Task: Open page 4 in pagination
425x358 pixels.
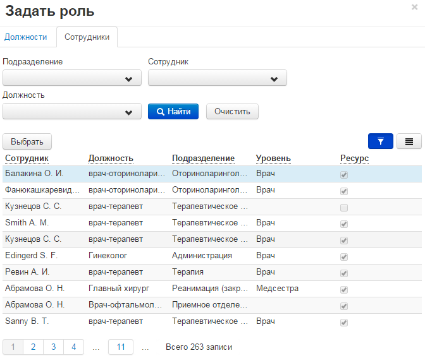Action: [x=74, y=347]
